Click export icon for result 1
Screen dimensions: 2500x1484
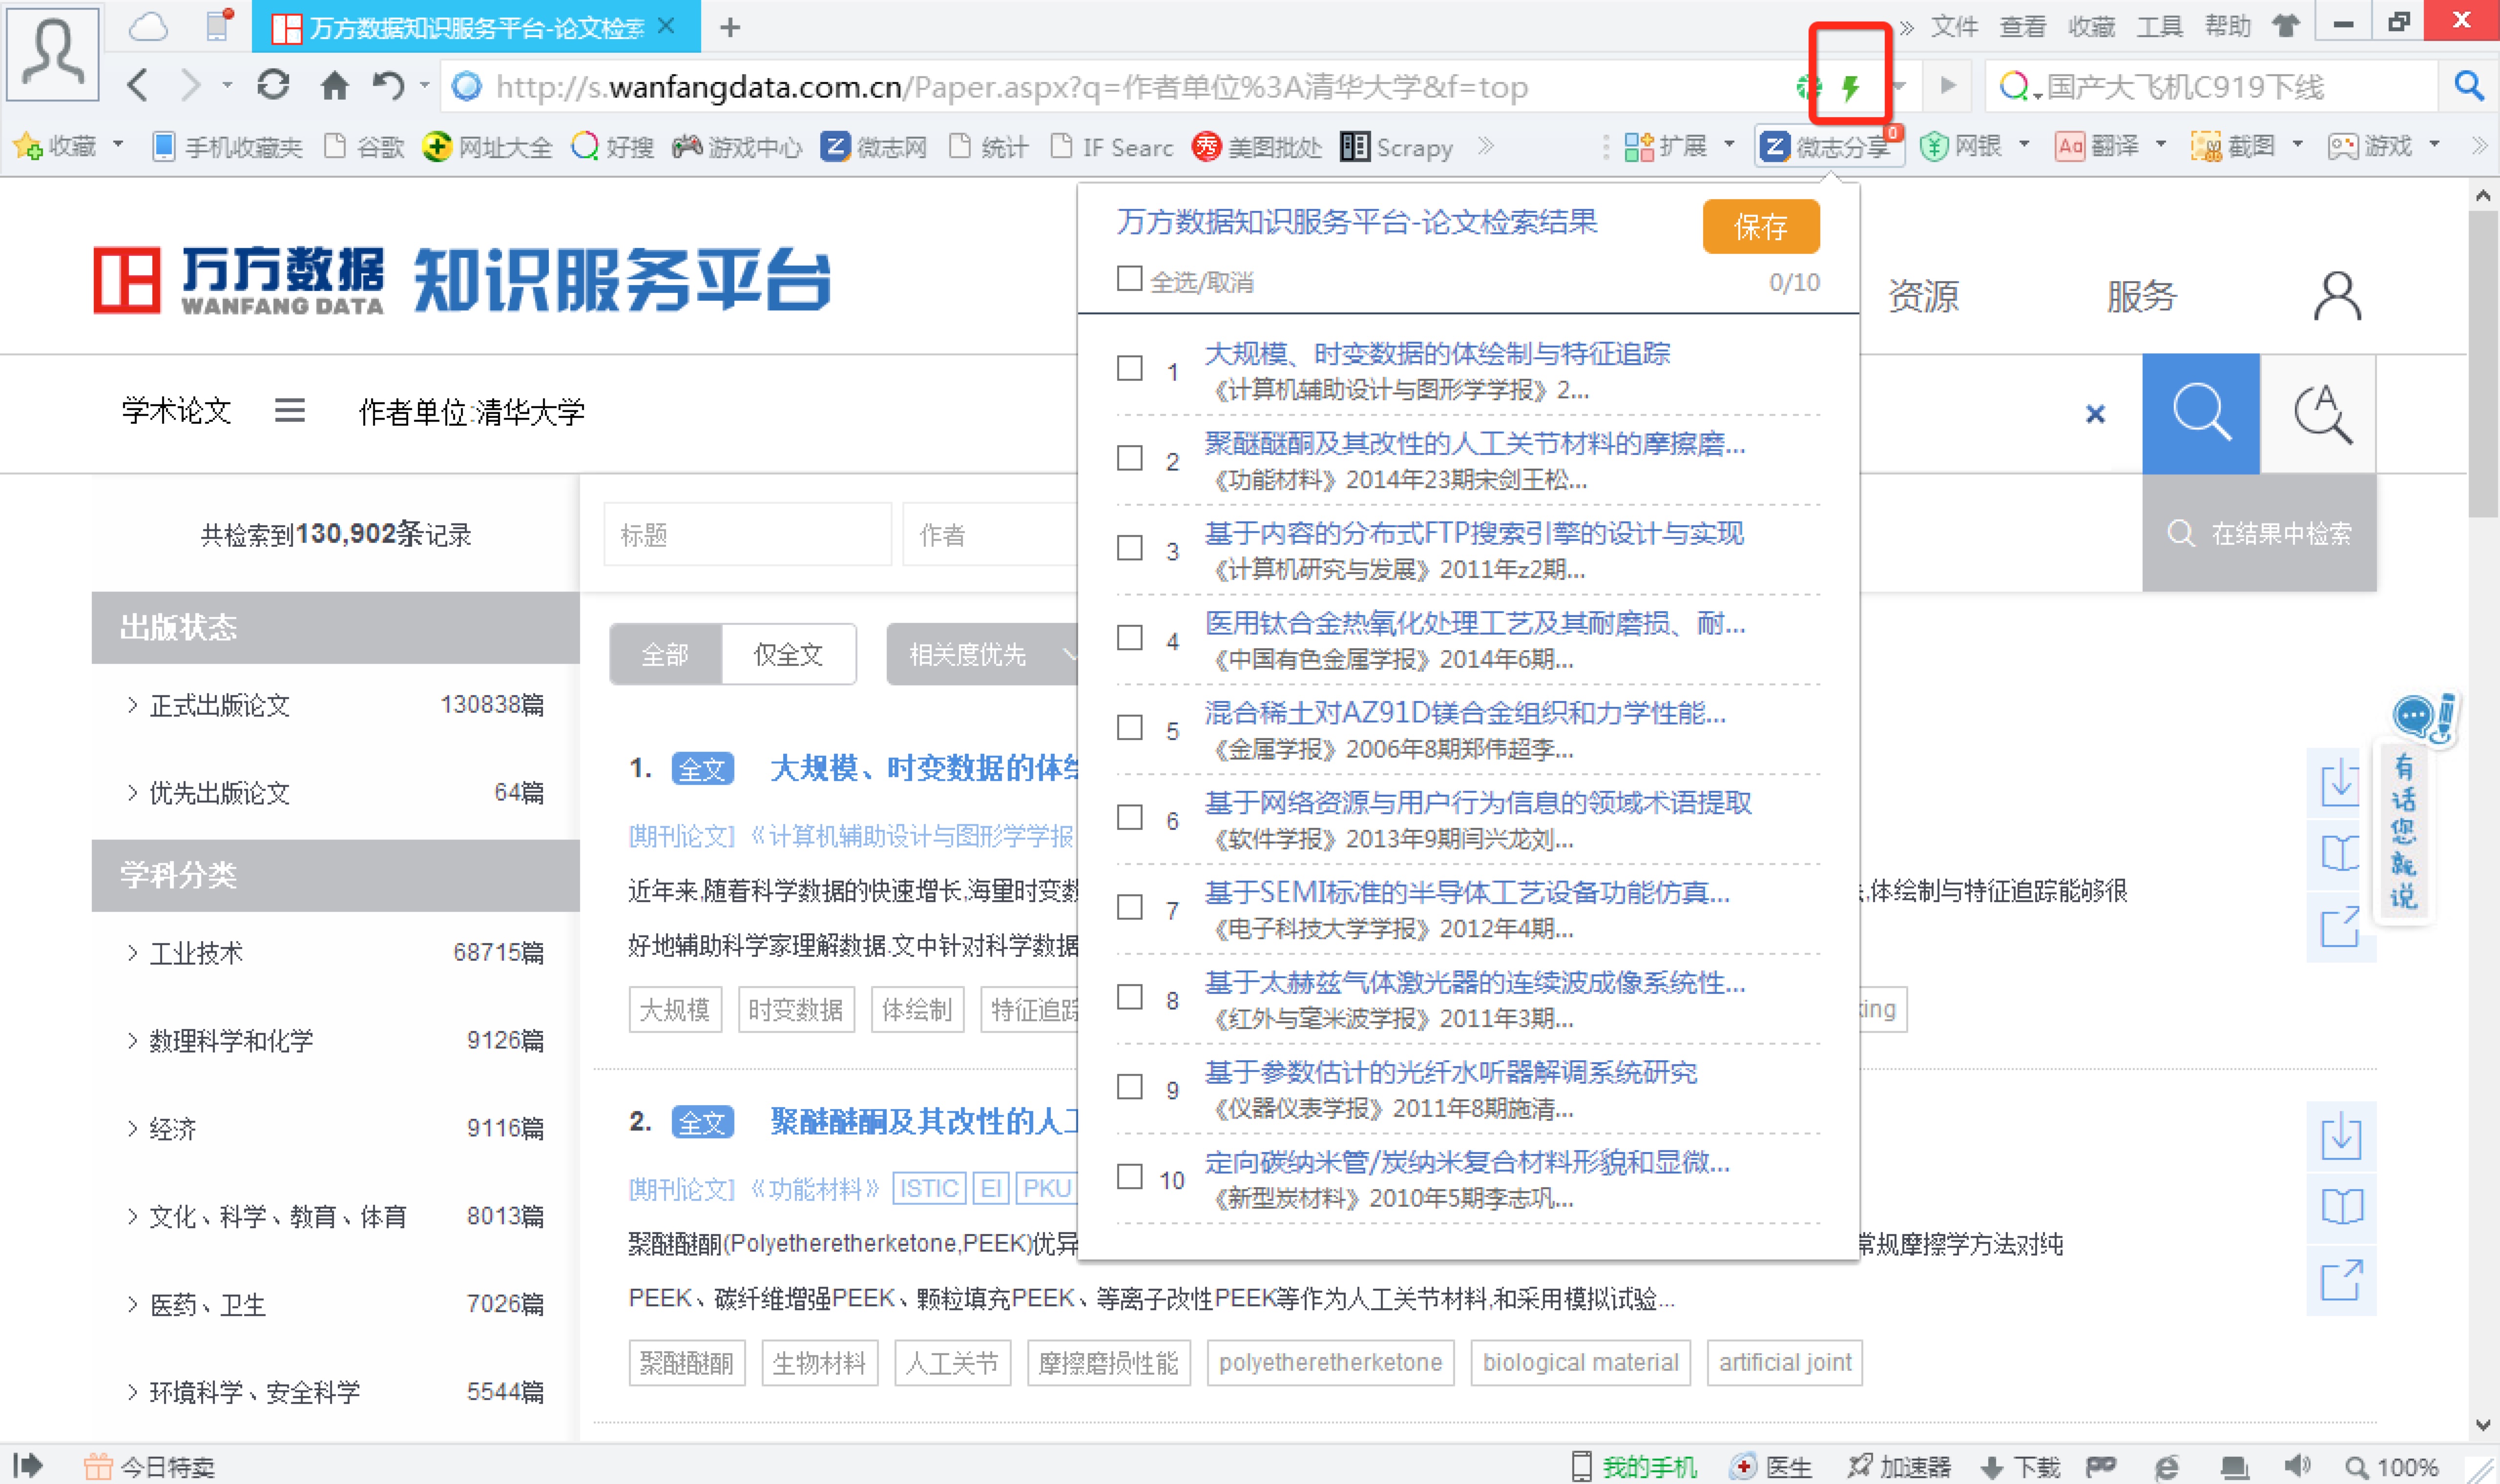[2340, 926]
